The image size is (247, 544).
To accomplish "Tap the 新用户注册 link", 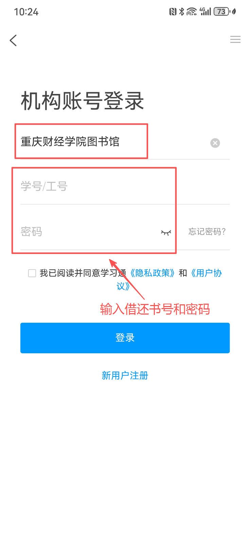I will tap(125, 375).
